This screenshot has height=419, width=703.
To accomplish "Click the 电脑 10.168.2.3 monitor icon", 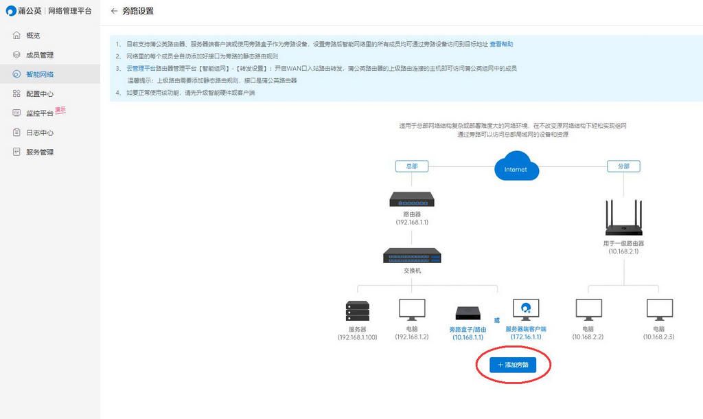I will click(660, 310).
